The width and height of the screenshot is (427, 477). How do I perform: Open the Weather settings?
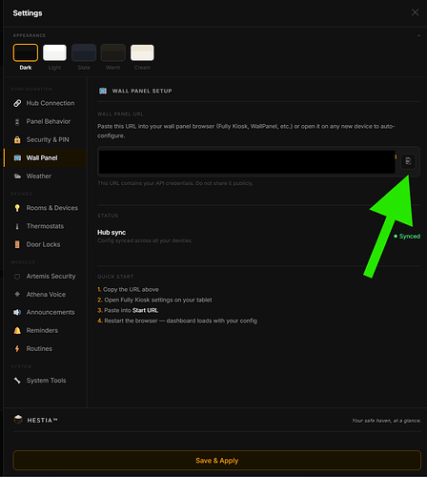pos(45,176)
